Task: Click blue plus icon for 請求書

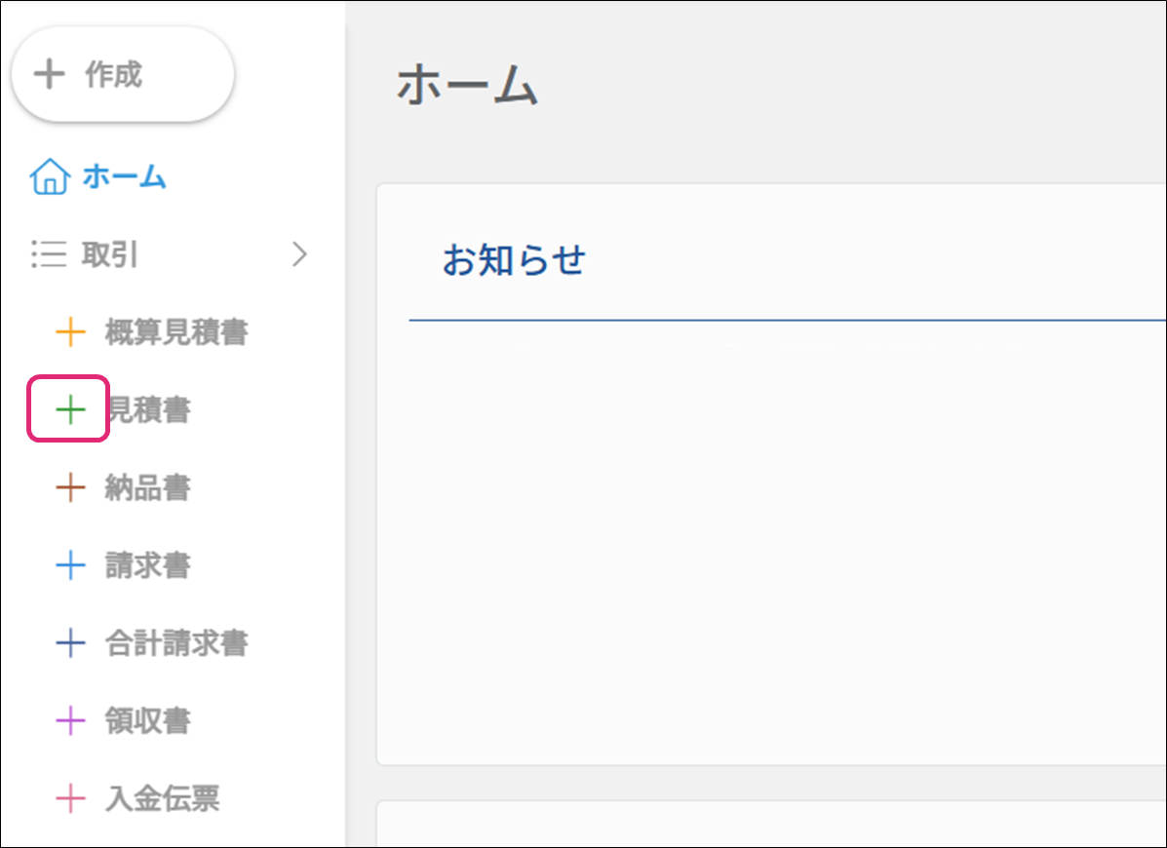Action: pos(70,565)
